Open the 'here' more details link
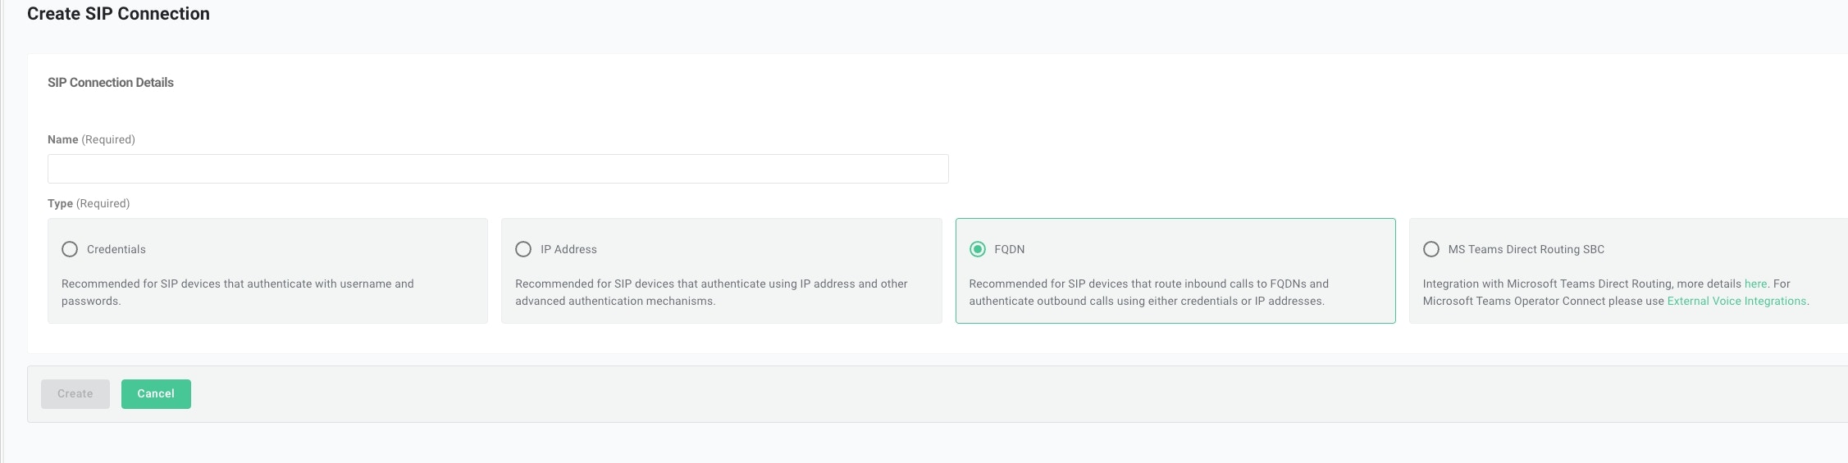The image size is (1848, 463). click(x=1755, y=284)
